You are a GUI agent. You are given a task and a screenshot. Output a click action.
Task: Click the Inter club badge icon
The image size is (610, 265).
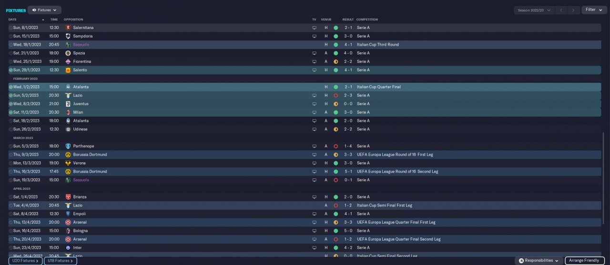(68, 248)
